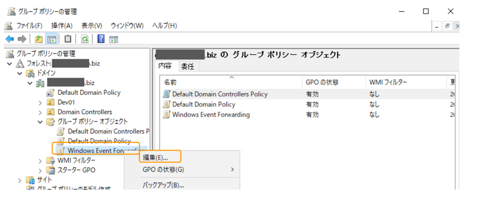Click the clipboard toolbar icon
The image size is (478, 204).
67,39
